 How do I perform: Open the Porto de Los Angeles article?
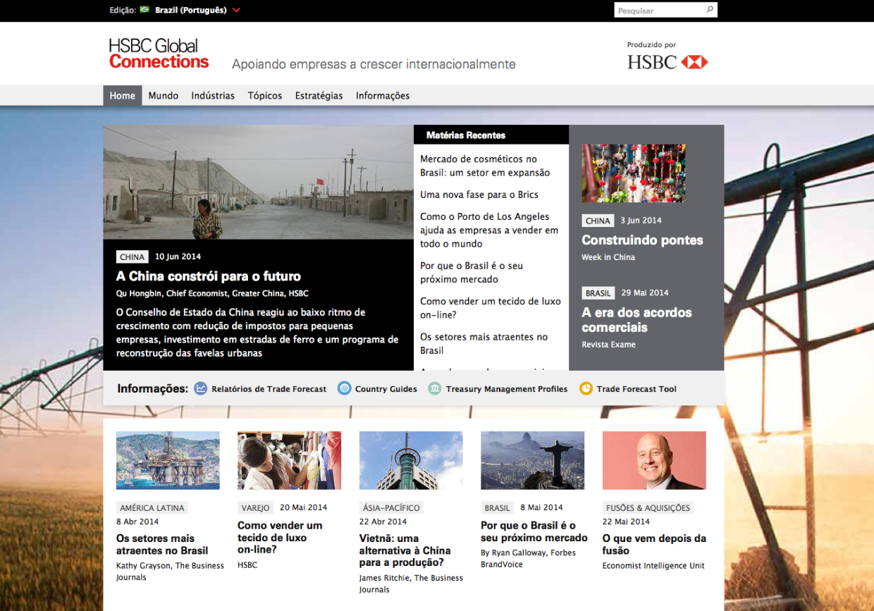coord(489,230)
